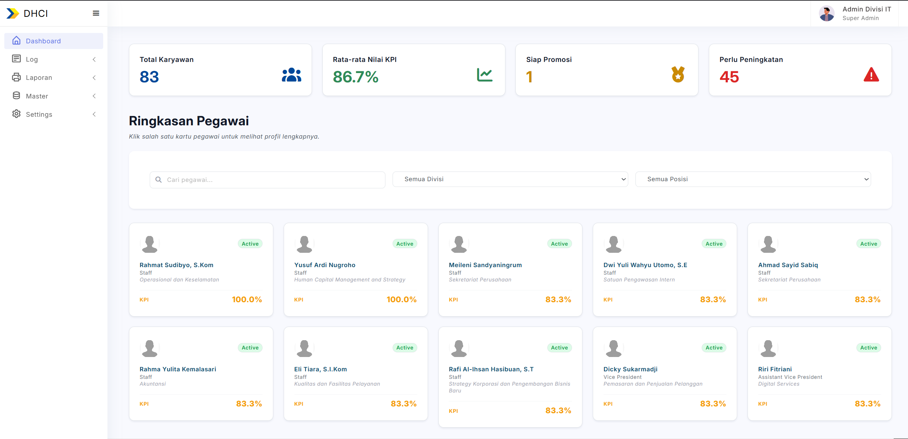Click the Dashboard home icon
The width and height of the screenshot is (908, 439).
click(x=16, y=40)
